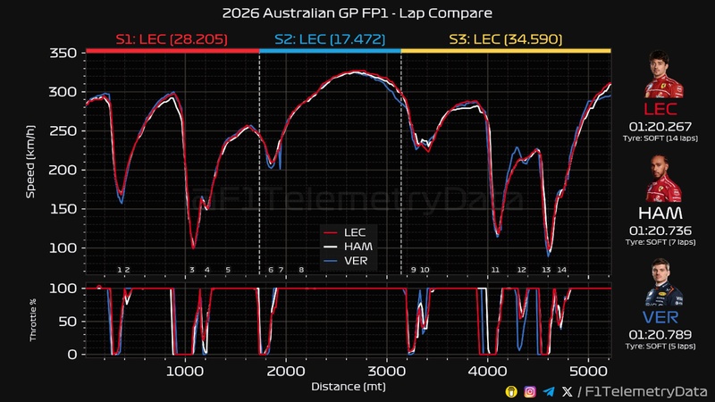Click the 250 speed axis value
Image resolution: width=715 pixels, height=402 pixels.
point(63,130)
